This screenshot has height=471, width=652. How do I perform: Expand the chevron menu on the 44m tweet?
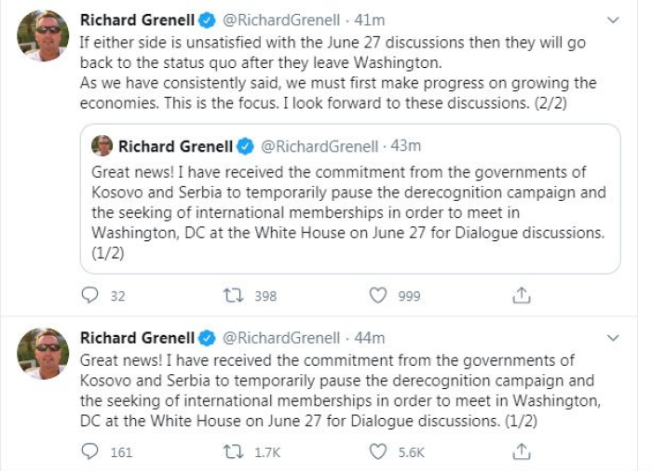pos(613,338)
